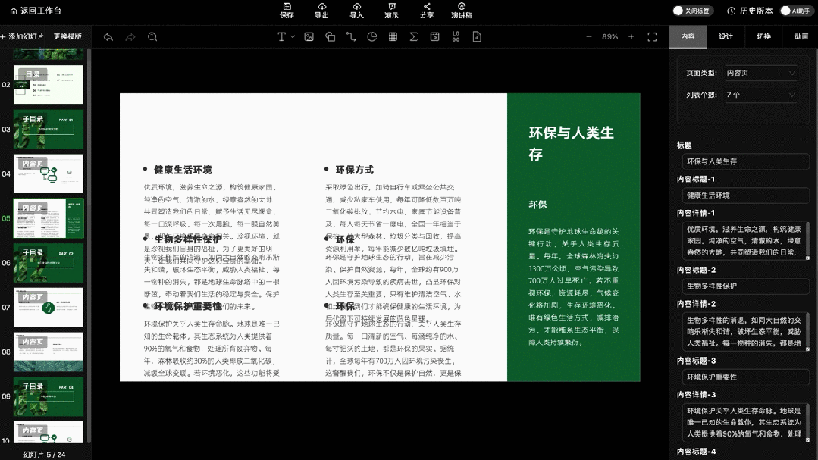Image resolution: width=818 pixels, height=460 pixels.
Task: Click 演示 to start presenting
Action: (392, 11)
